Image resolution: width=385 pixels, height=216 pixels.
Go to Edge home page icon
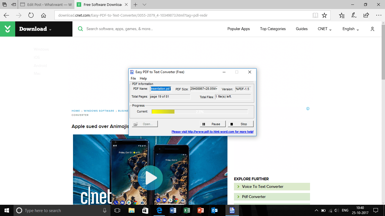[43, 15]
